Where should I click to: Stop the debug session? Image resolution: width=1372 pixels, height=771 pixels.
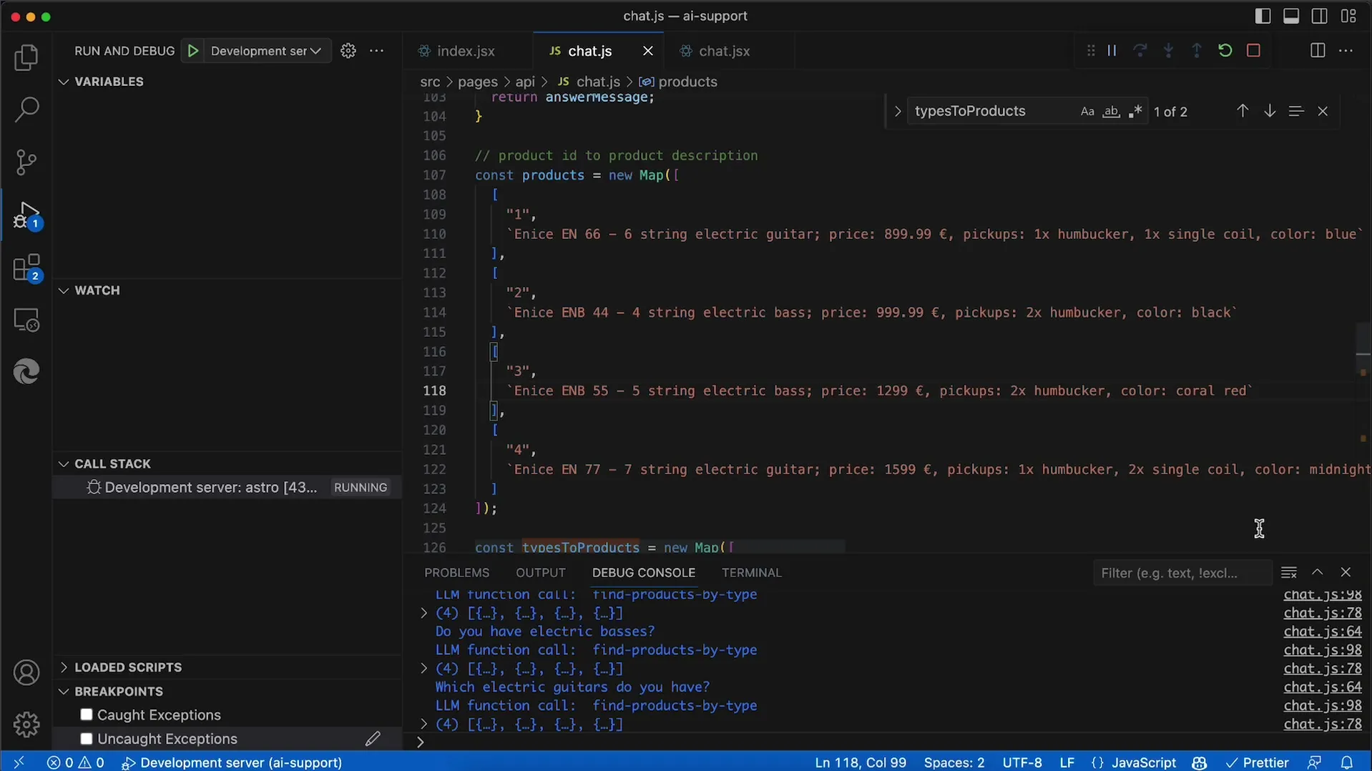[x=1253, y=51]
